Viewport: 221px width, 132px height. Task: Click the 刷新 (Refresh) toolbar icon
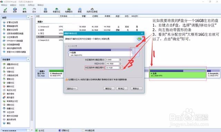tap(45, 10)
